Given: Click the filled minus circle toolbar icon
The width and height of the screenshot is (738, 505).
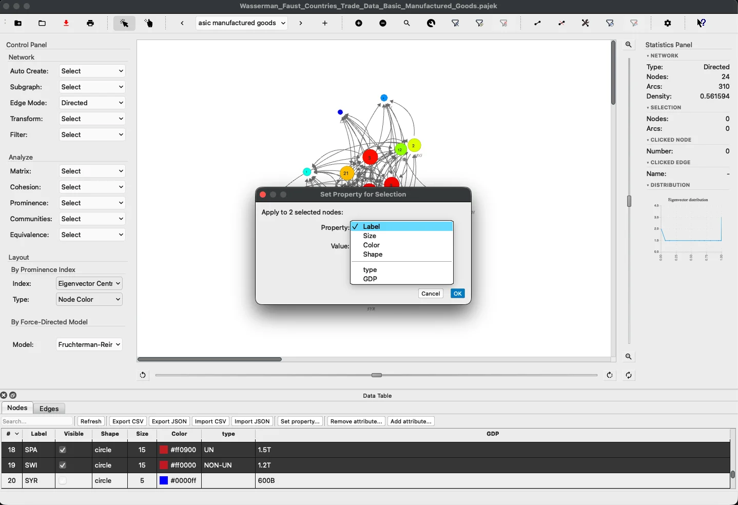Looking at the screenshot, I should pos(383,24).
